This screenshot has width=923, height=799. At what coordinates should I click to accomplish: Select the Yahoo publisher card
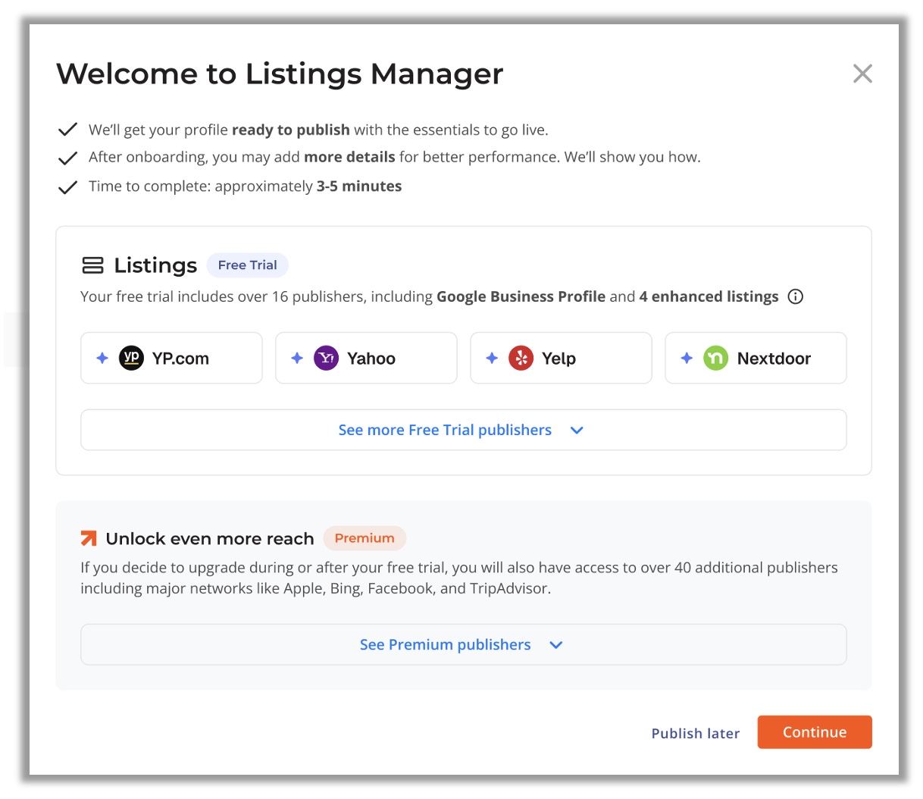click(366, 358)
